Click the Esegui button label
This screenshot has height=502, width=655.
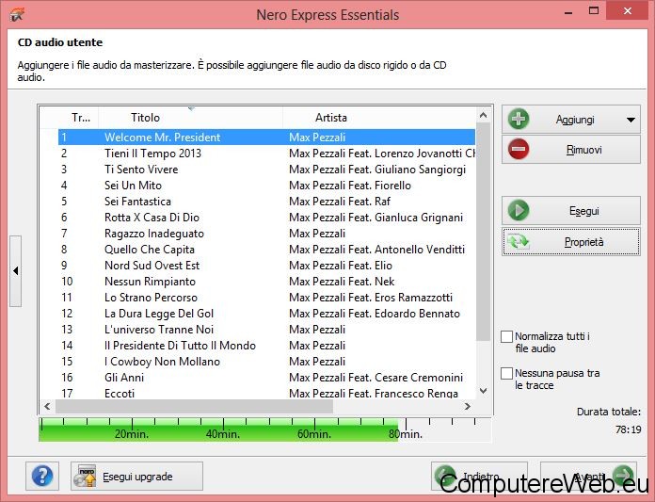(584, 211)
